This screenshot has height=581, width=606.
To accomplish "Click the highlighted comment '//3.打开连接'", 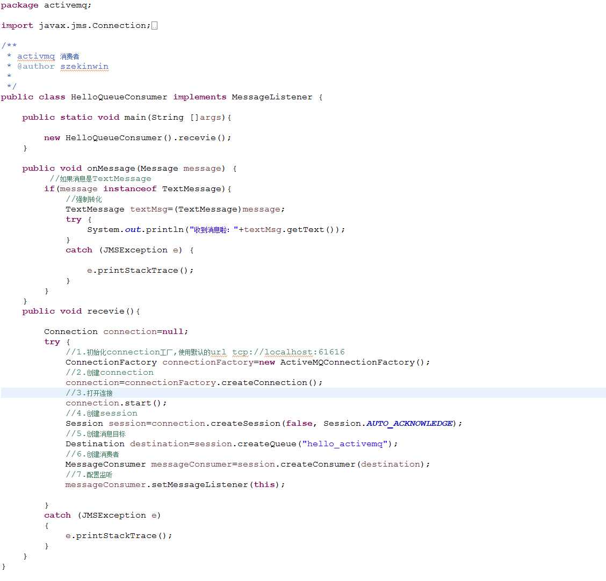I will pos(89,393).
